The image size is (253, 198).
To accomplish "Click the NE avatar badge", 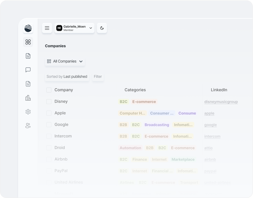I will tap(59, 28).
